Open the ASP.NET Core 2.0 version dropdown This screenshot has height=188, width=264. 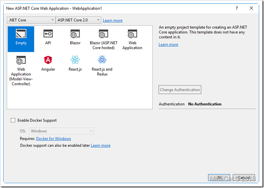78,20
